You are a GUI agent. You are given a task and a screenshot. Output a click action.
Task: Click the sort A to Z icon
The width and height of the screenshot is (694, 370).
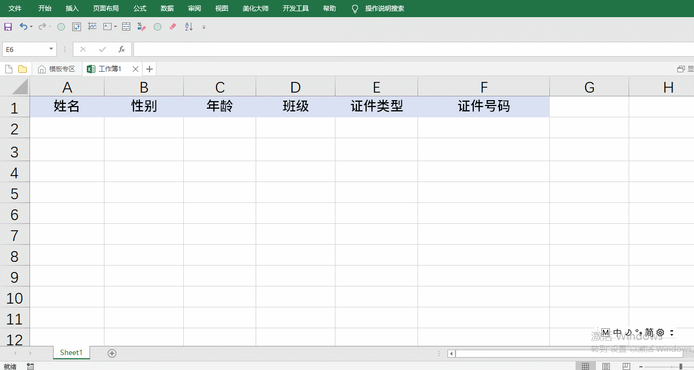click(x=188, y=26)
